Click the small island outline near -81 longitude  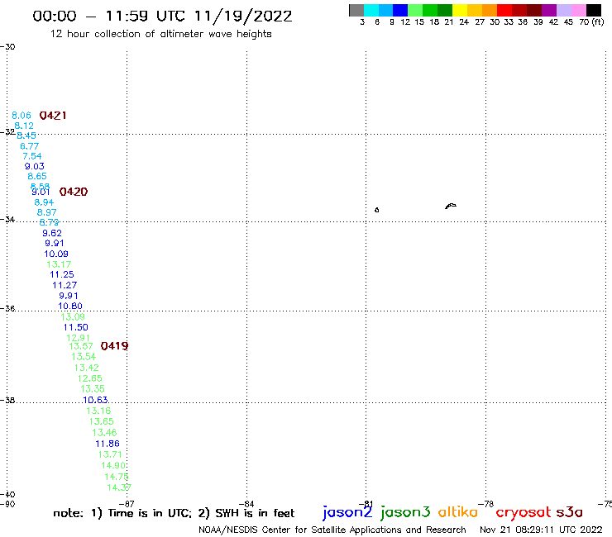[x=376, y=210]
